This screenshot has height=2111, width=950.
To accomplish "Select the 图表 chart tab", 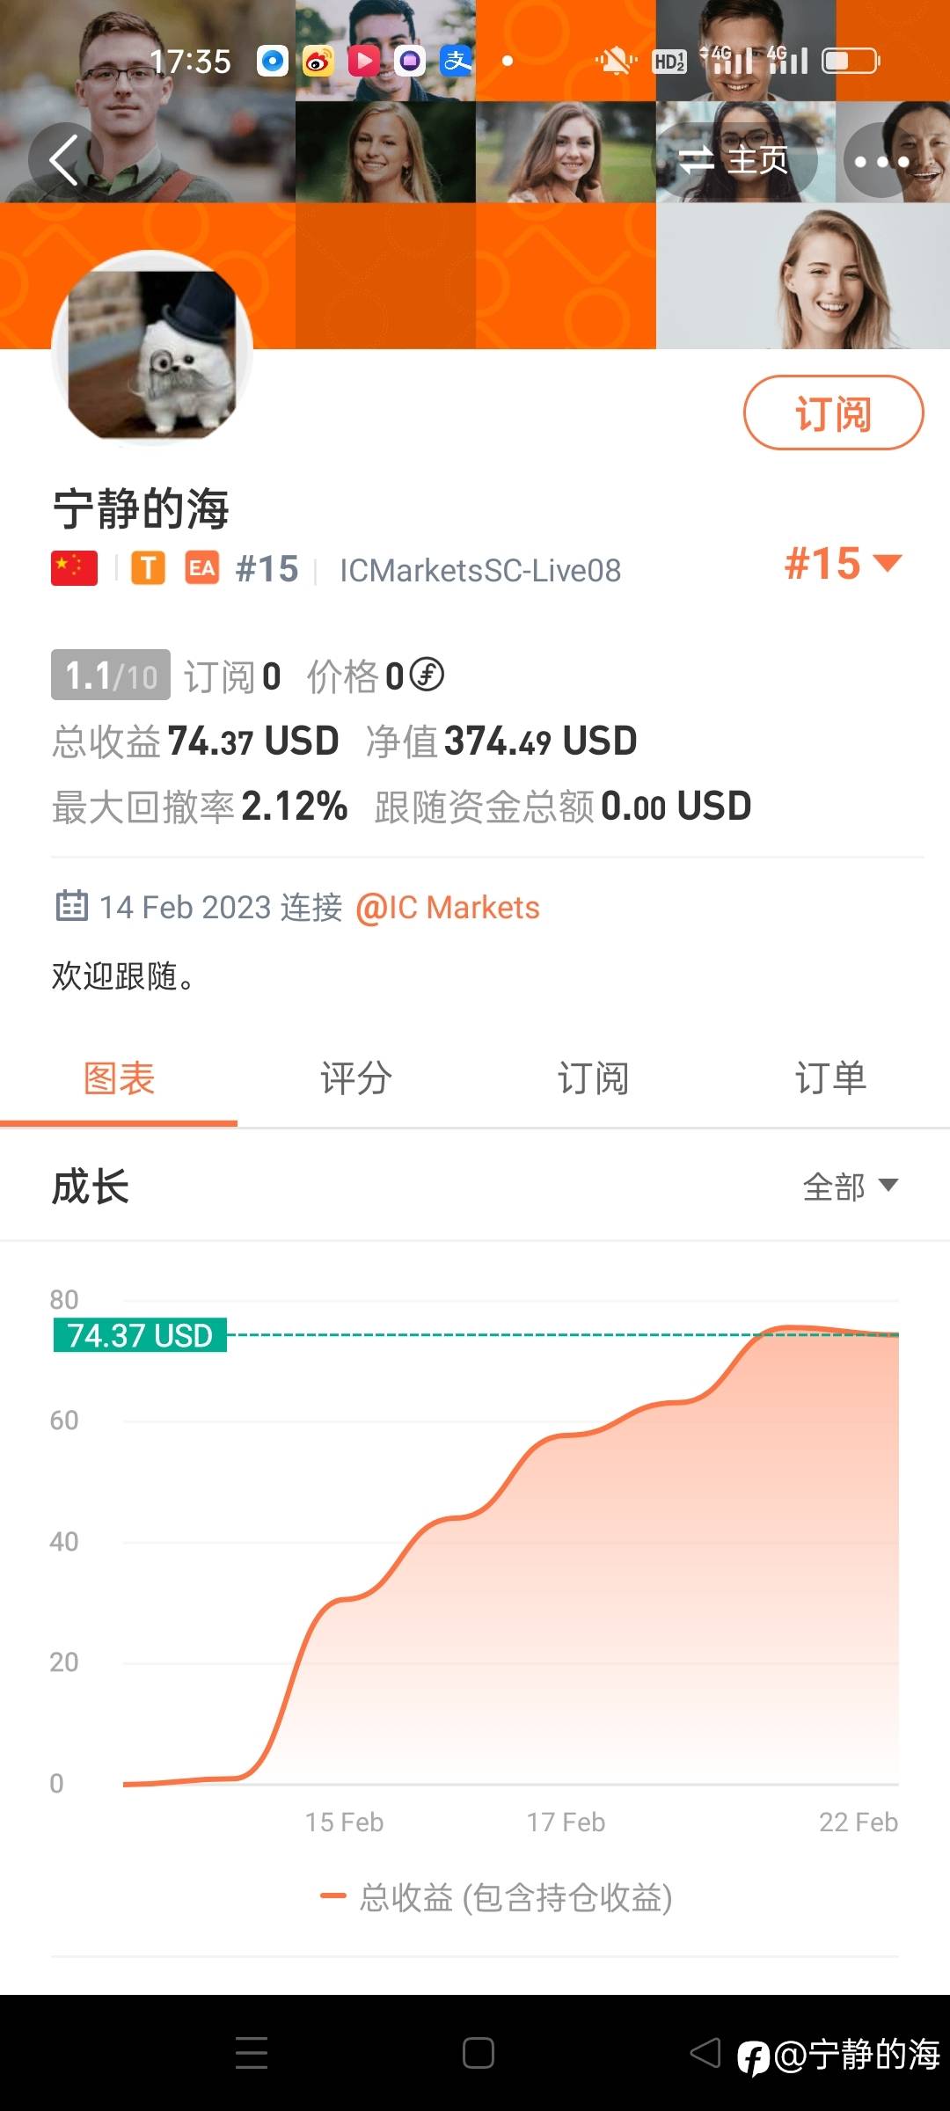I will point(119,1078).
